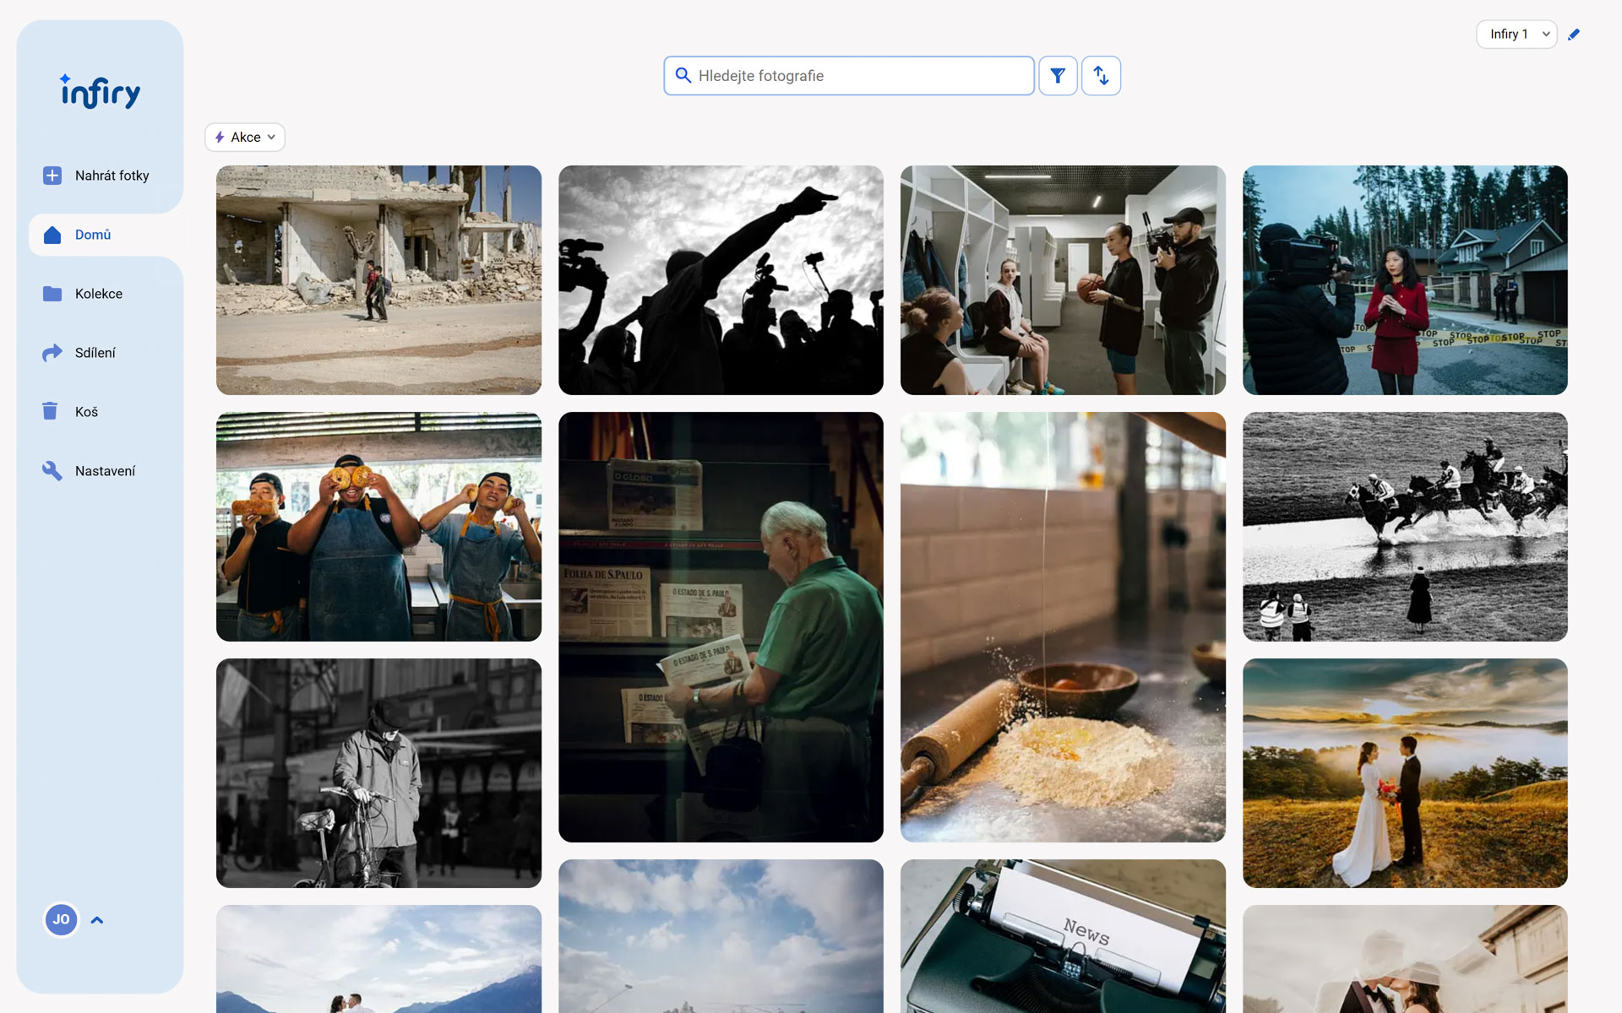Open the cloudy sky photo at bottom
1622x1013 pixels.
coord(721,936)
